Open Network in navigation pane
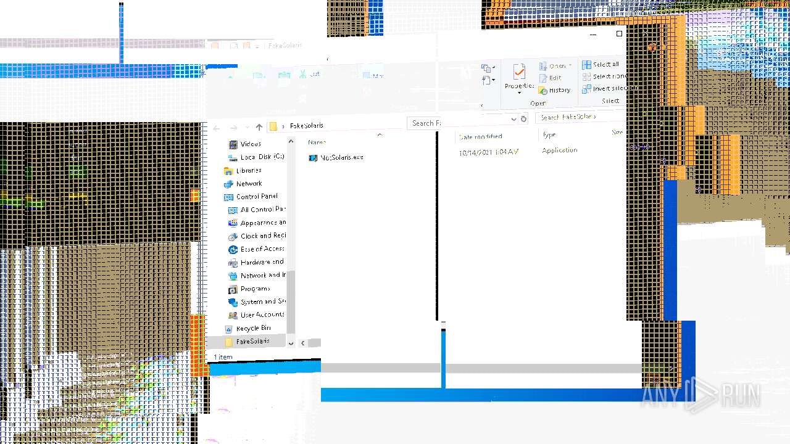Viewport: 790px width, 444px height. [243, 183]
